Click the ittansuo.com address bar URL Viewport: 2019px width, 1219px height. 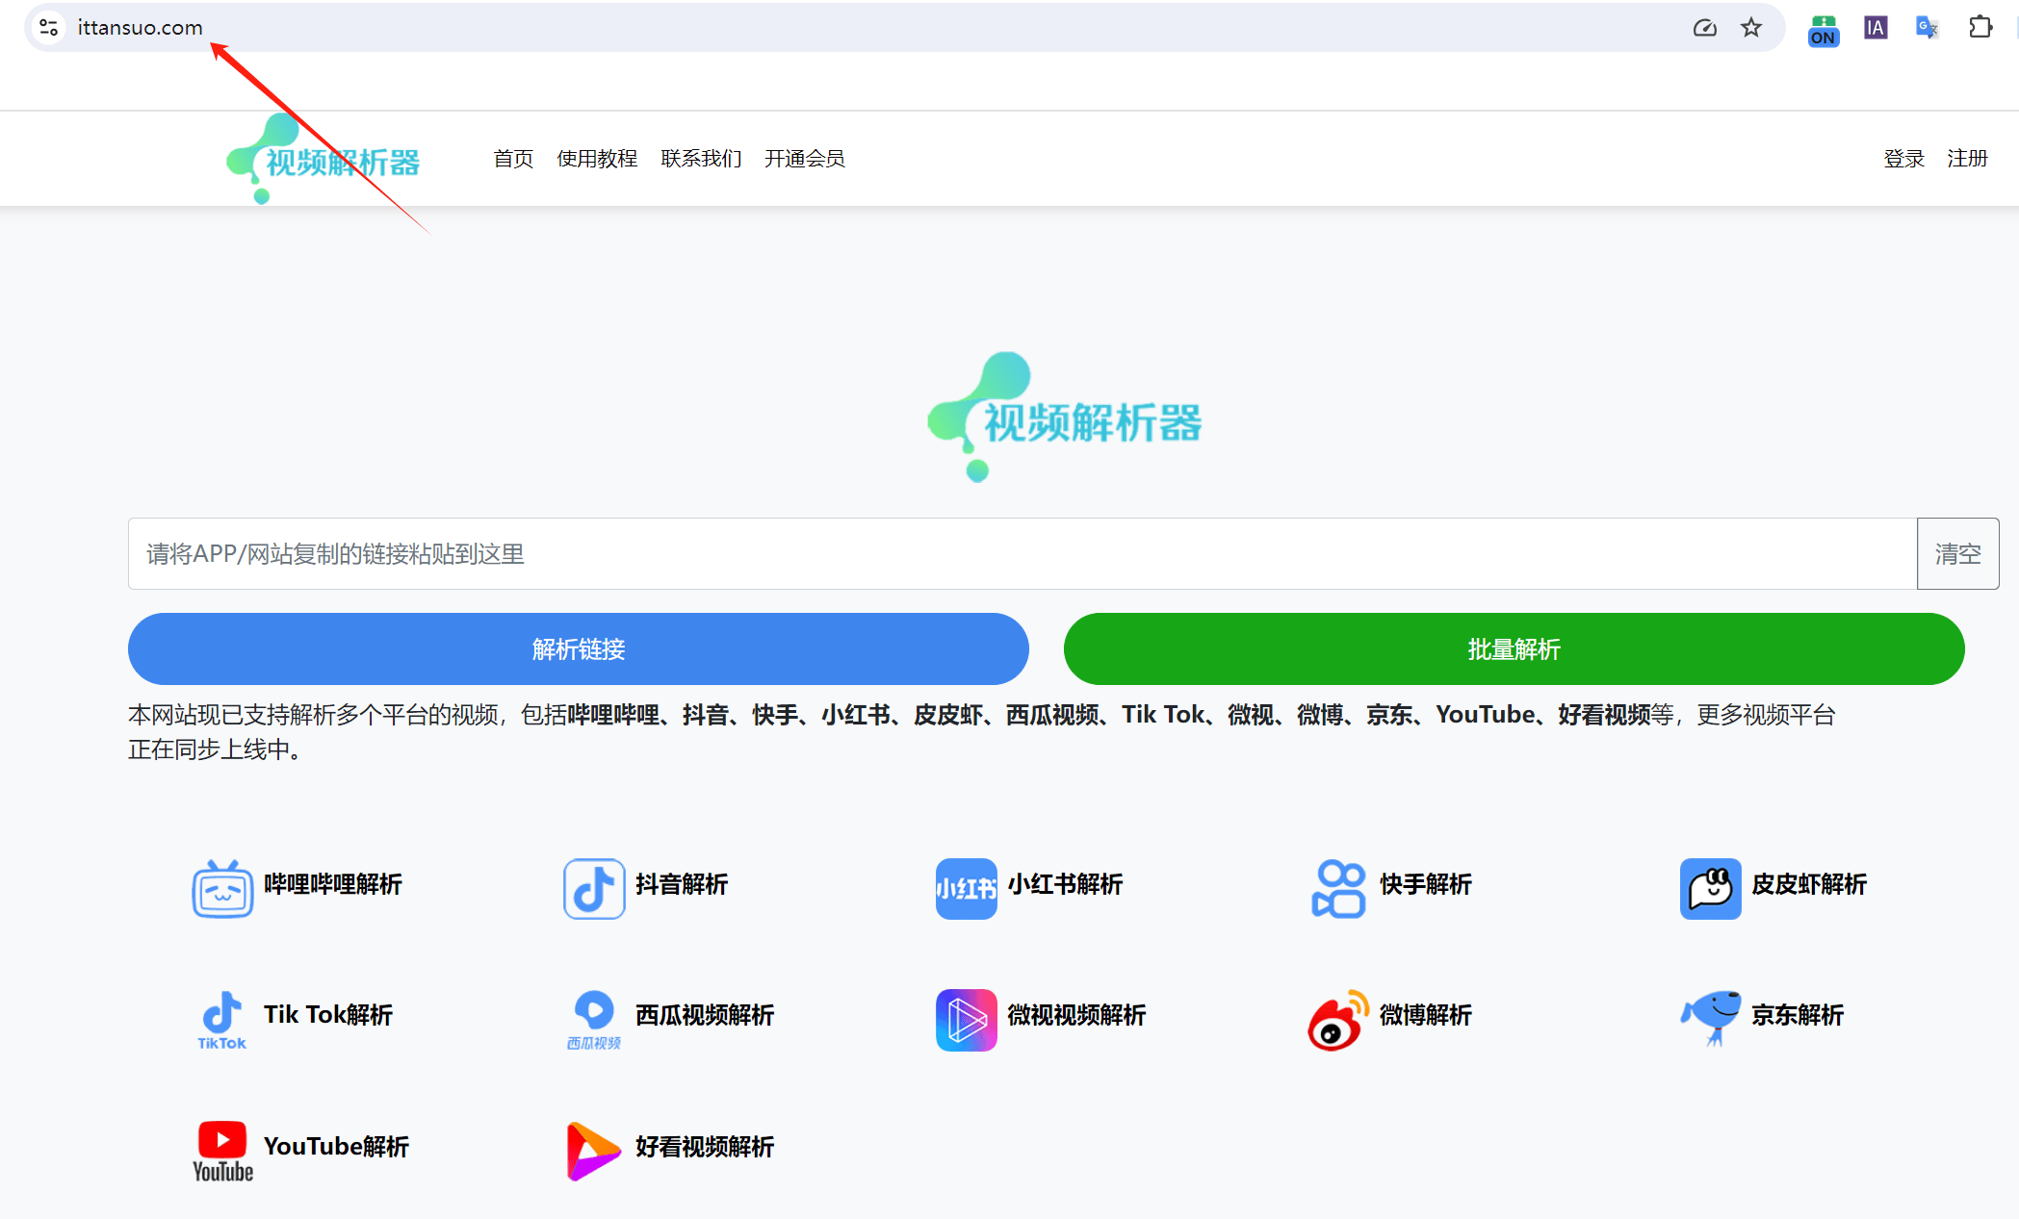pyautogui.click(x=141, y=27)
